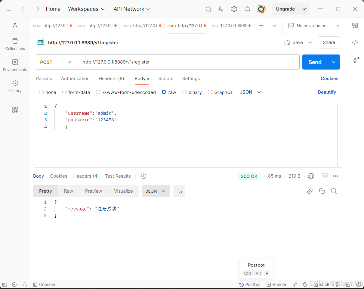The height and width of the screenshot is (289, 364).
Task: Open the request body JSON format dropdown
Action: 250,92
